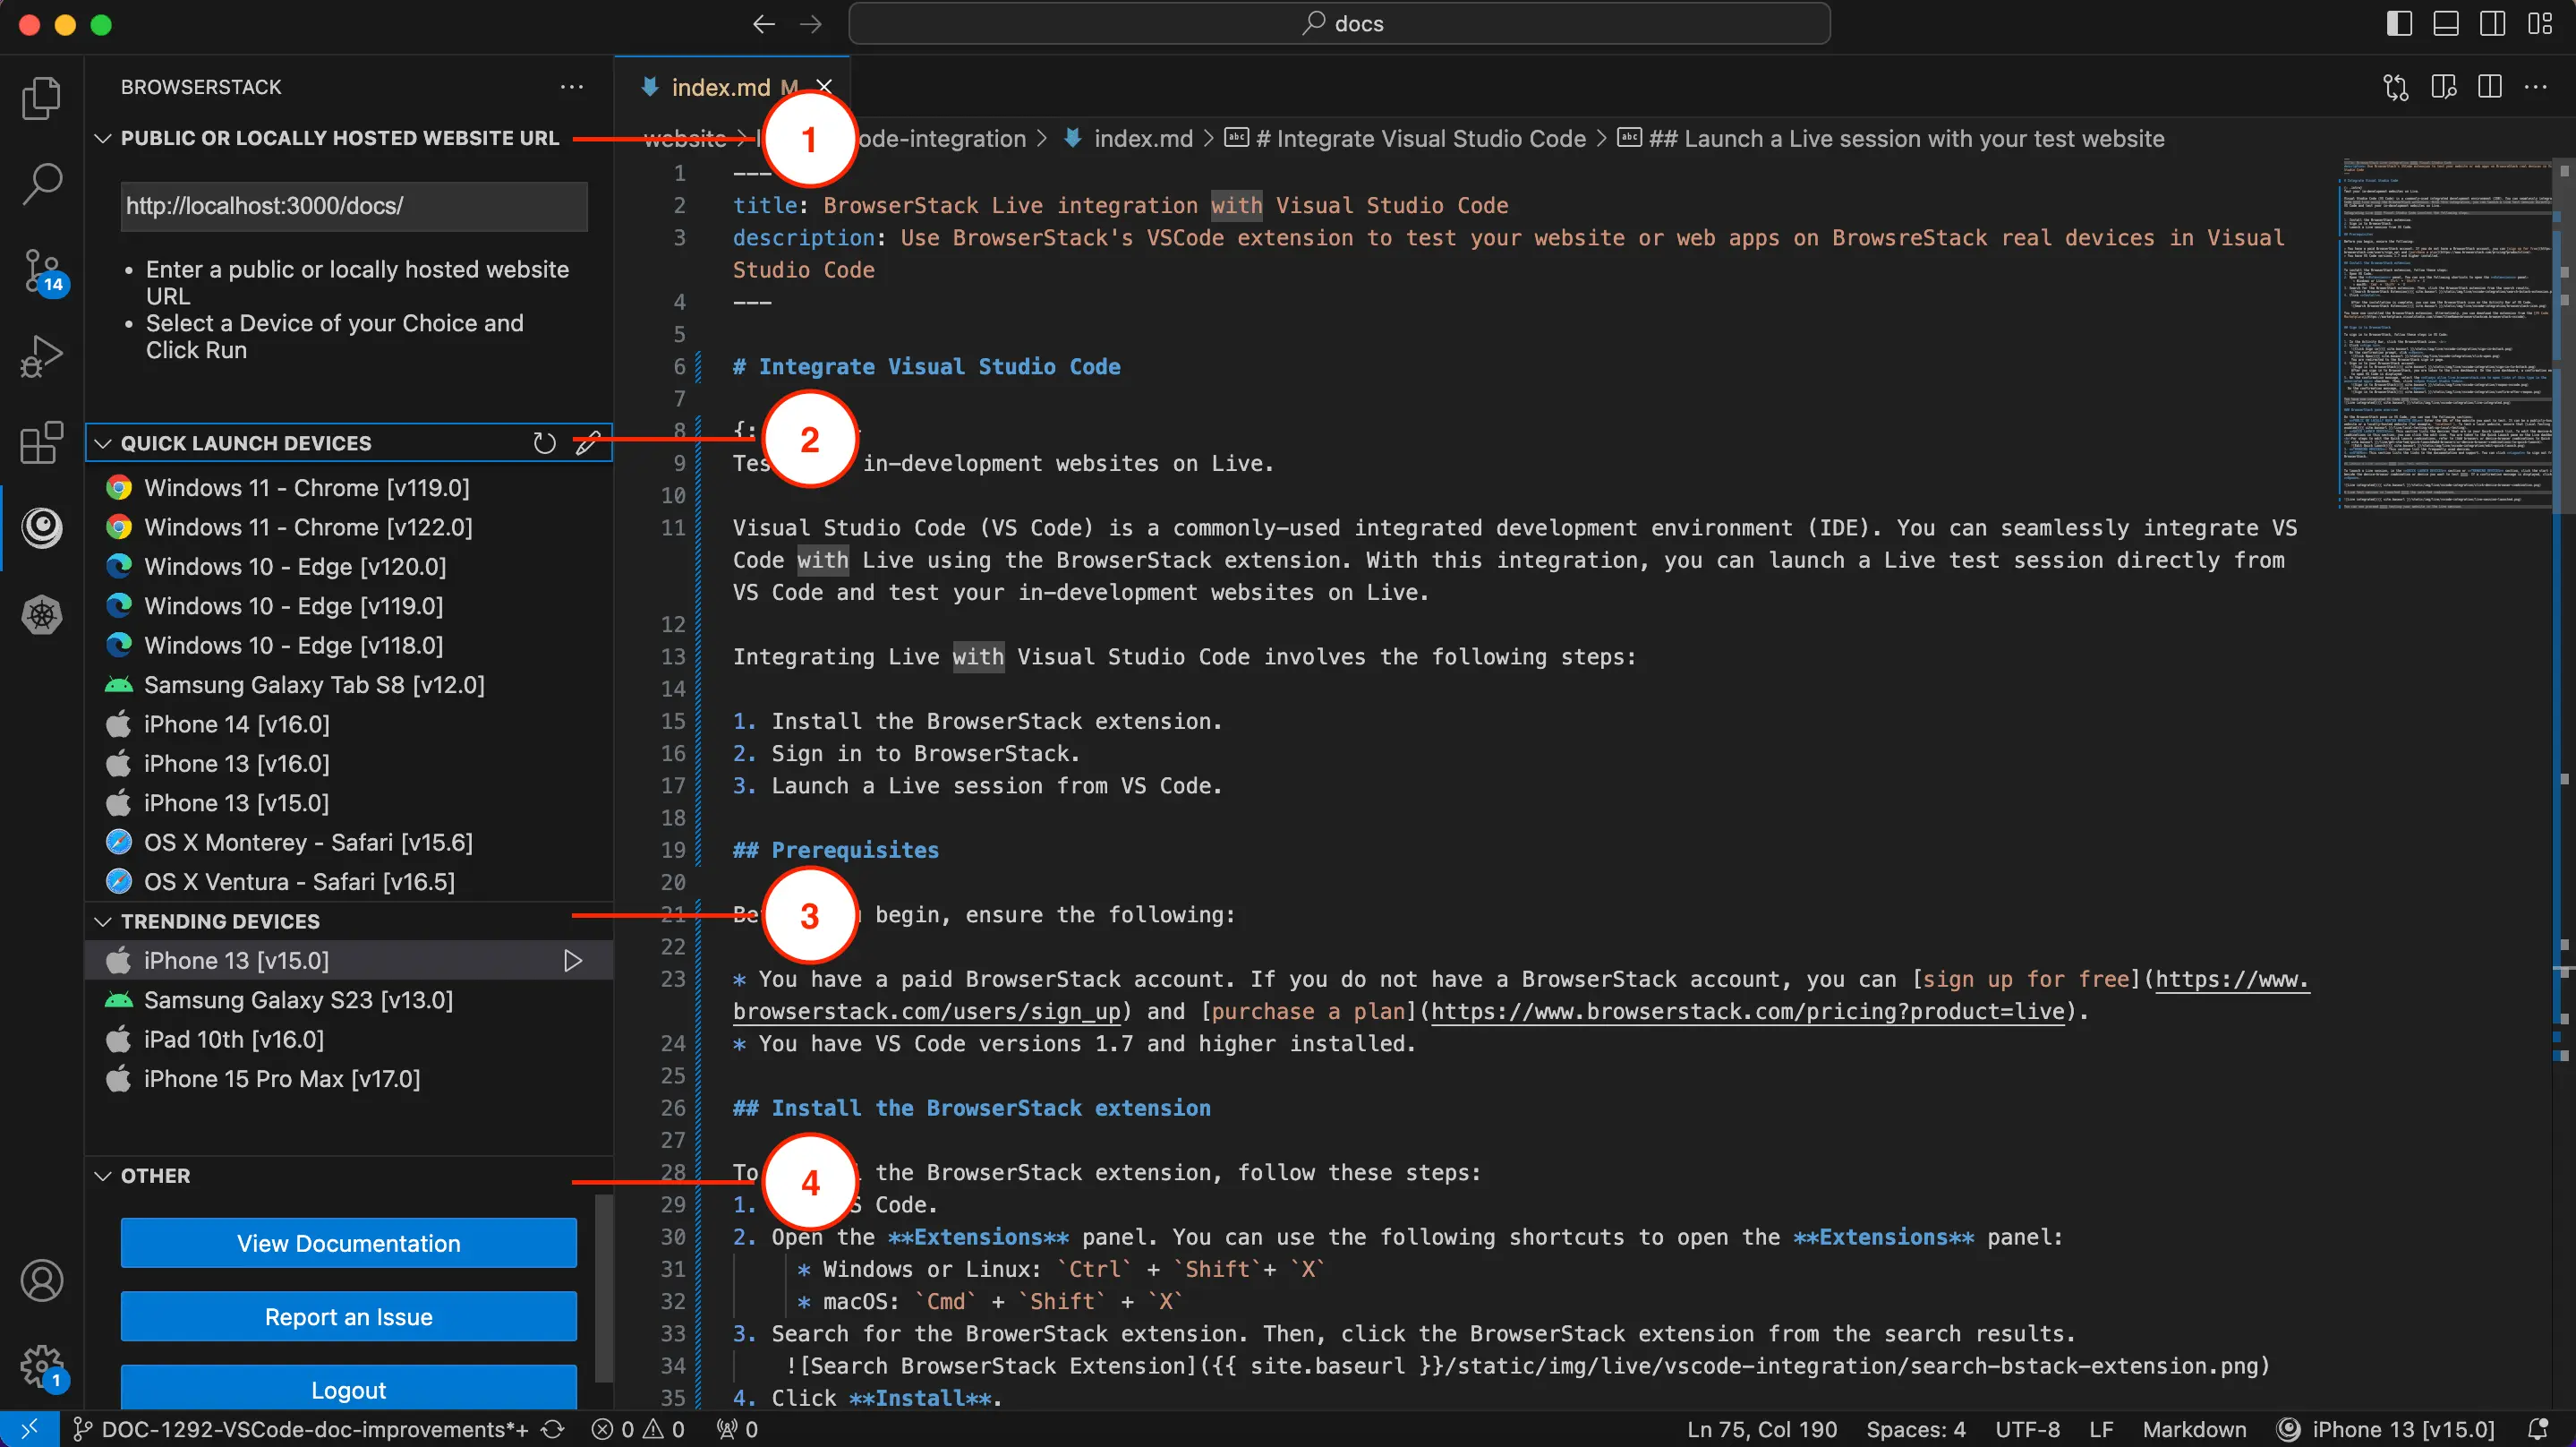Screen dimensions: 2576x1447
Task: Click the View Documentation button
Action: click(348, 1243)
